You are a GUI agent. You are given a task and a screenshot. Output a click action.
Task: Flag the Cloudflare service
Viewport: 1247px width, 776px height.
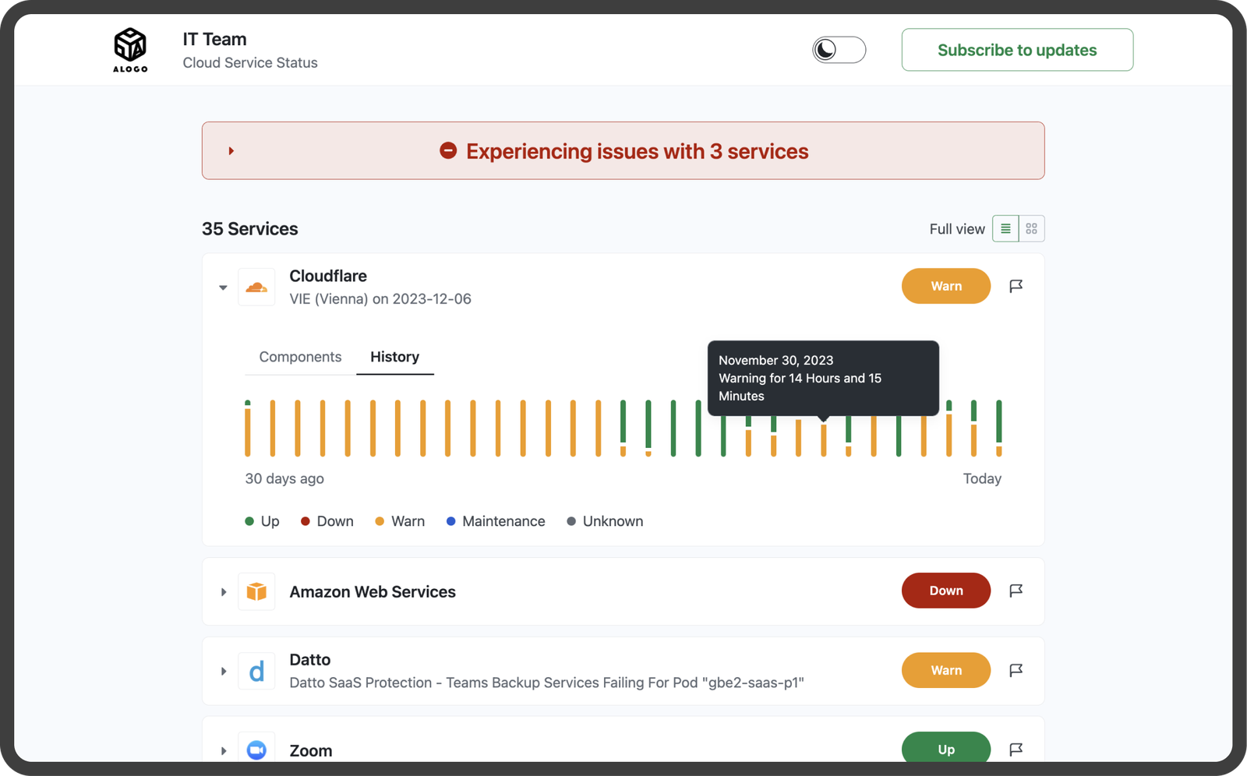pos(1016,287)
